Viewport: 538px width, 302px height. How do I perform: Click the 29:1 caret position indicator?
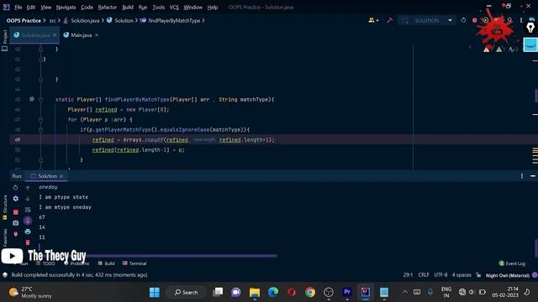pyautogui.click(x=408, y=275)
